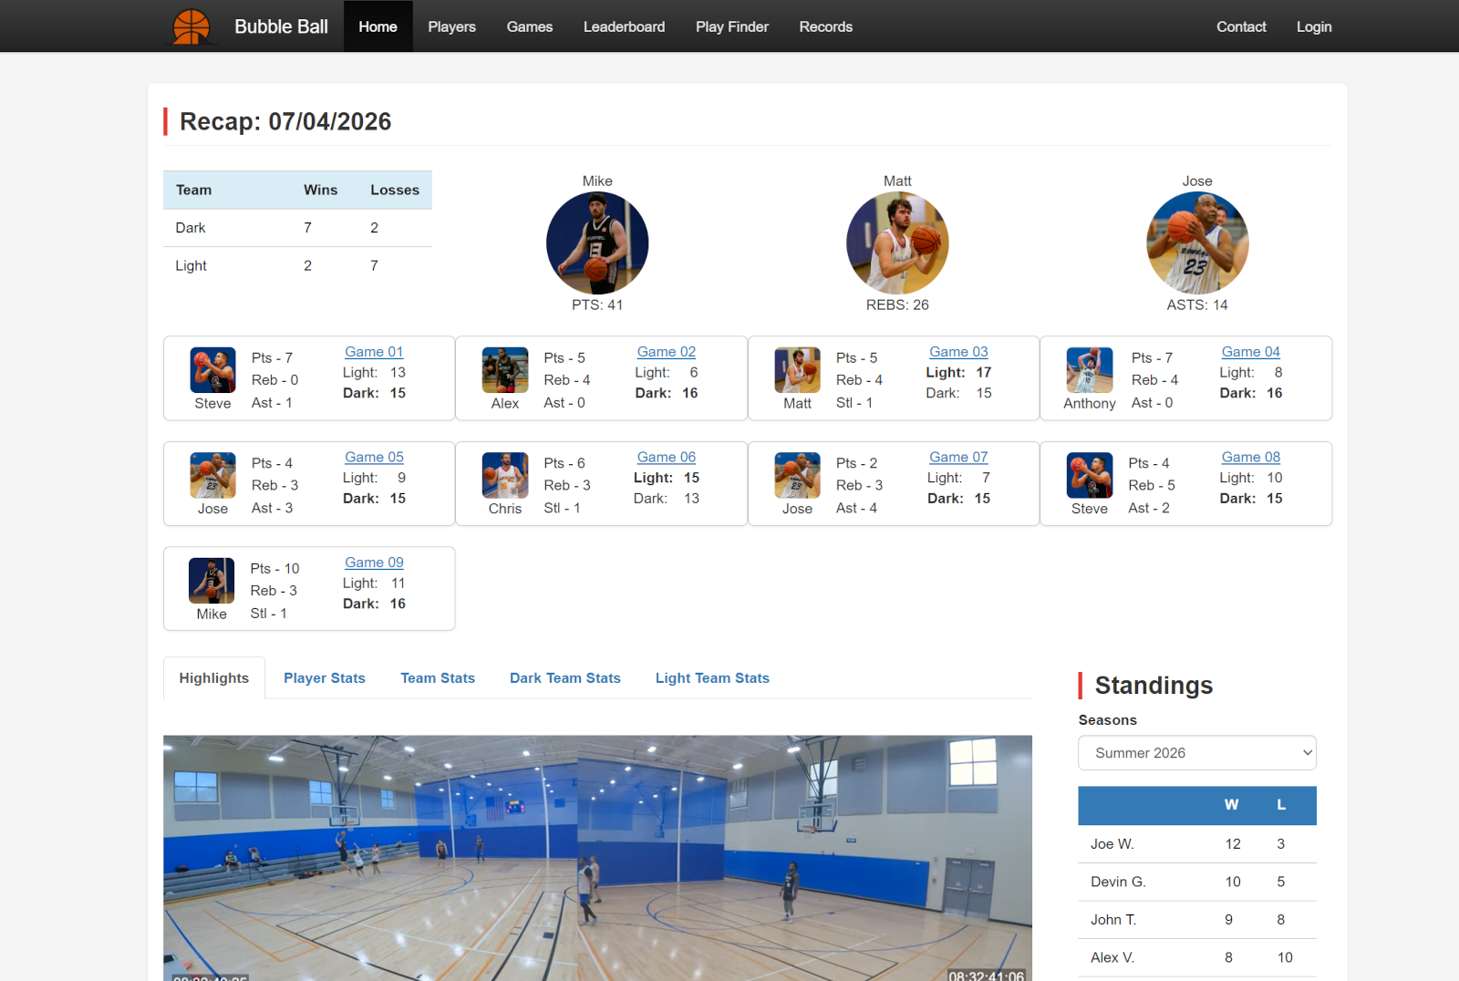Viewport: 1459px width, 981px height.
Task: Open Matt's rebounds leader photo
Action: point(897,243)
